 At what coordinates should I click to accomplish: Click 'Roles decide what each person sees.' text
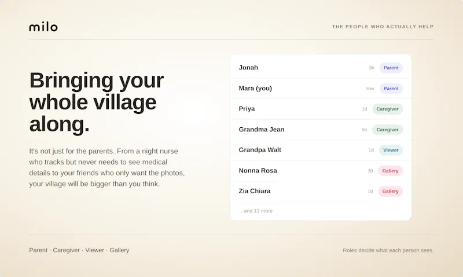(x=388, y=250)
